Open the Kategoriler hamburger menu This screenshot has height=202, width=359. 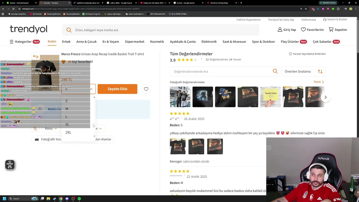(24, 42)
